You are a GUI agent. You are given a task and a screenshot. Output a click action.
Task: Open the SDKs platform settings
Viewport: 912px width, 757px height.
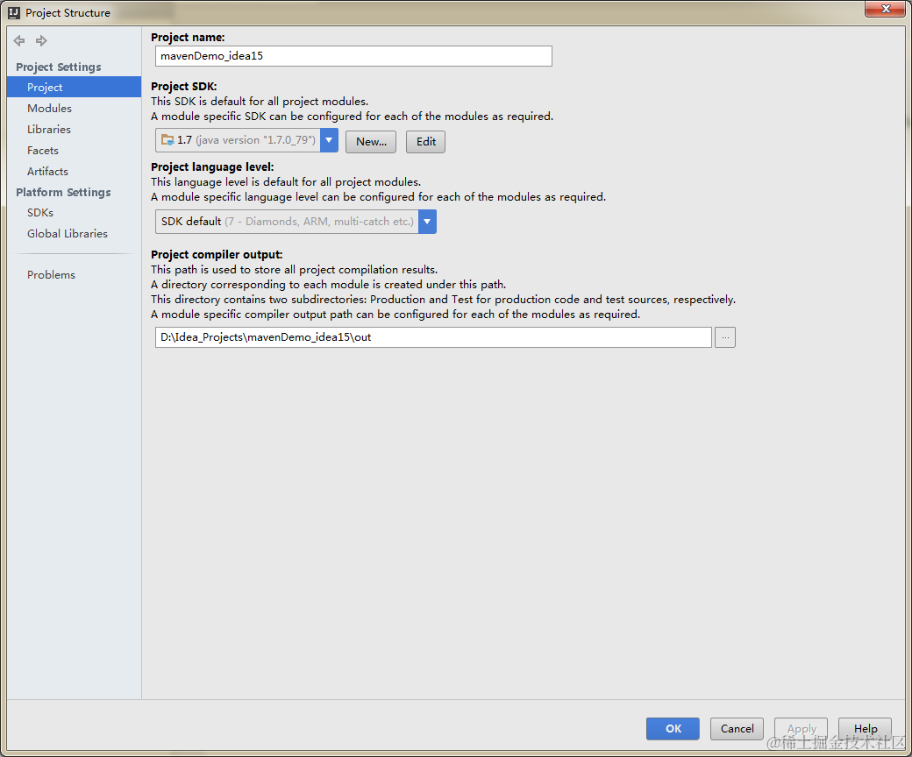pyautogui.click(x=40, y=213)
